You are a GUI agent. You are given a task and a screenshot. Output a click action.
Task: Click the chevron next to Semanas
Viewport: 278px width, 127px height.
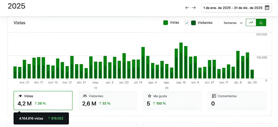point(241,23)
